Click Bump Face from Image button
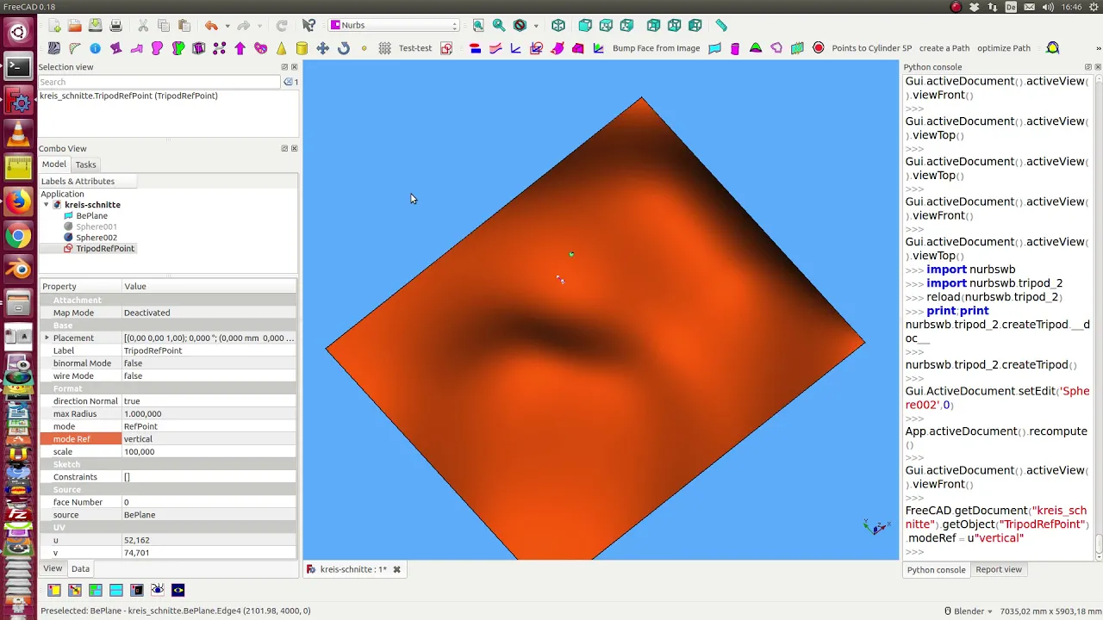The image size is (1103, 620). coord(656,48)
